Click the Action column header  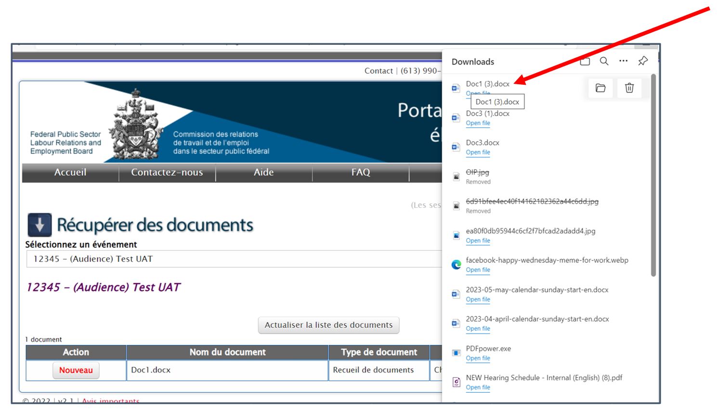pyautogui.click(x=76, y=352)
